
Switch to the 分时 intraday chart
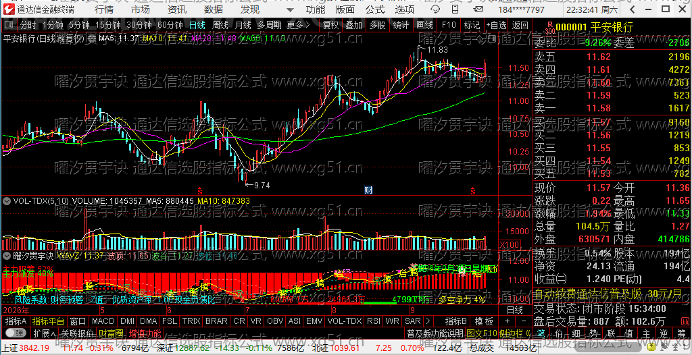[x=28, y=25]
